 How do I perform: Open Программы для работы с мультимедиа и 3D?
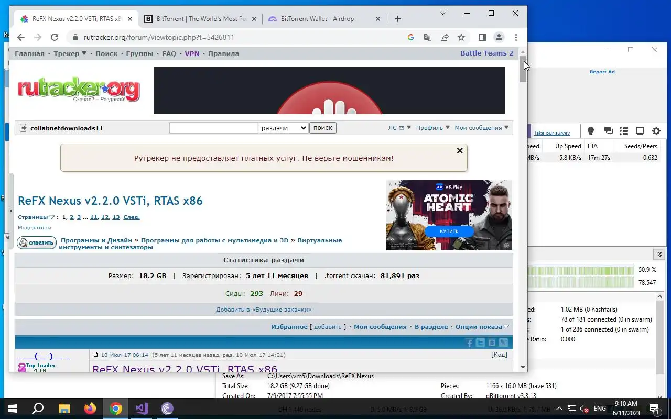tap(214, 240)
